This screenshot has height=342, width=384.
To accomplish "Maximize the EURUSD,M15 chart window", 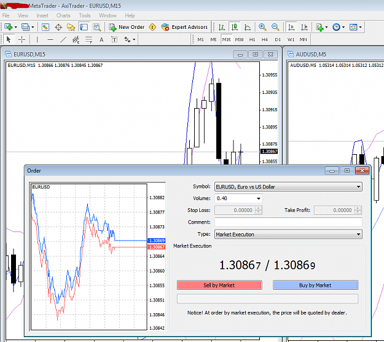I will point(255,54).
